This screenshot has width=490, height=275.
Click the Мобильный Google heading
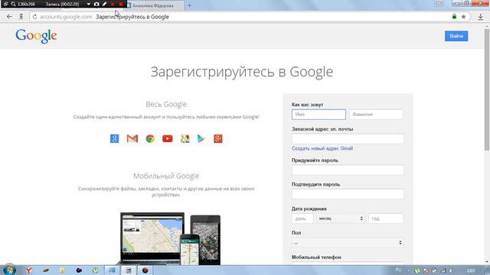point(166,176)
